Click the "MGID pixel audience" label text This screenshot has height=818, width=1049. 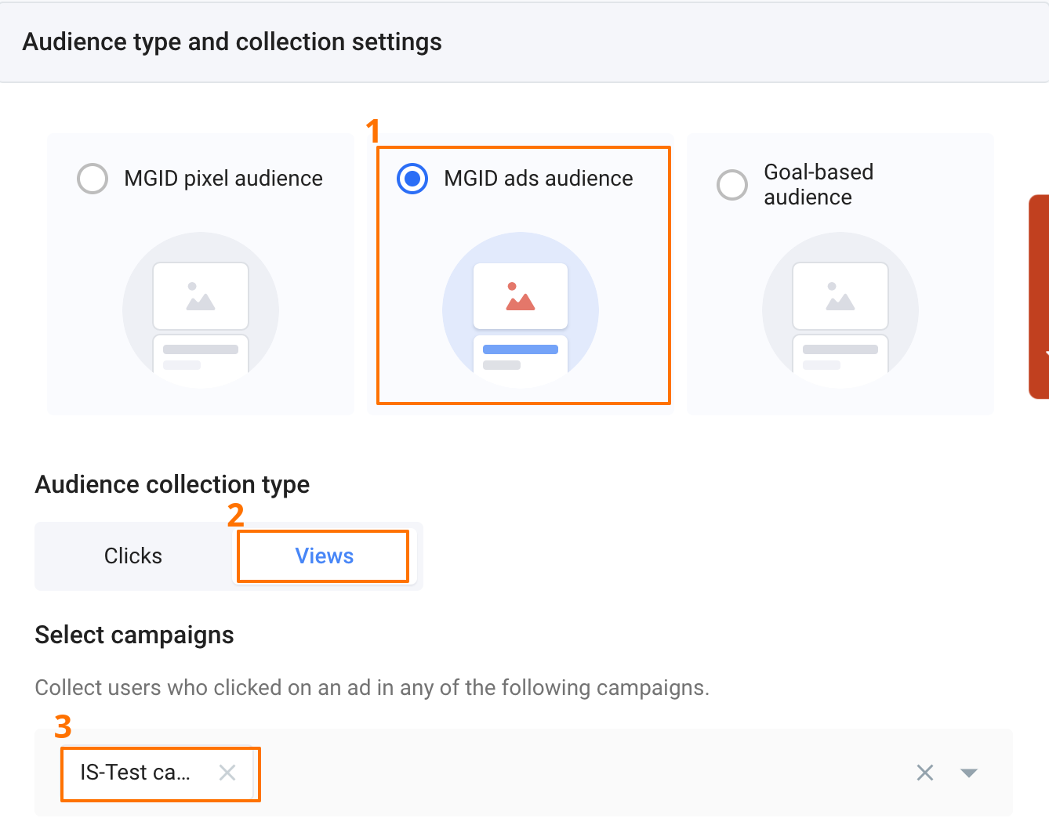[223, 179]
